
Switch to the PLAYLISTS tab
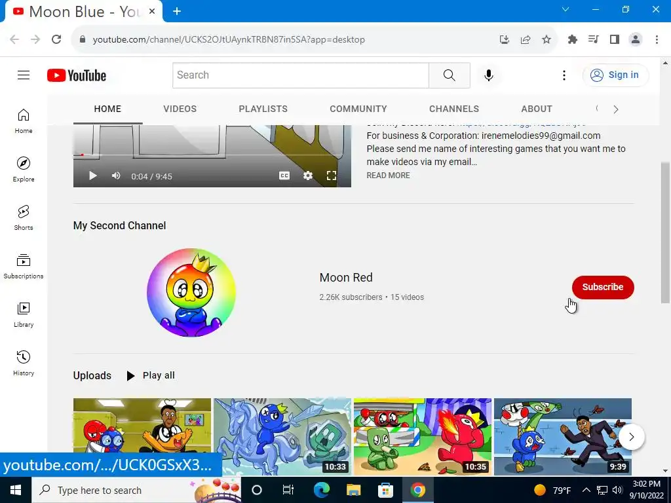(x=263, y=109)
